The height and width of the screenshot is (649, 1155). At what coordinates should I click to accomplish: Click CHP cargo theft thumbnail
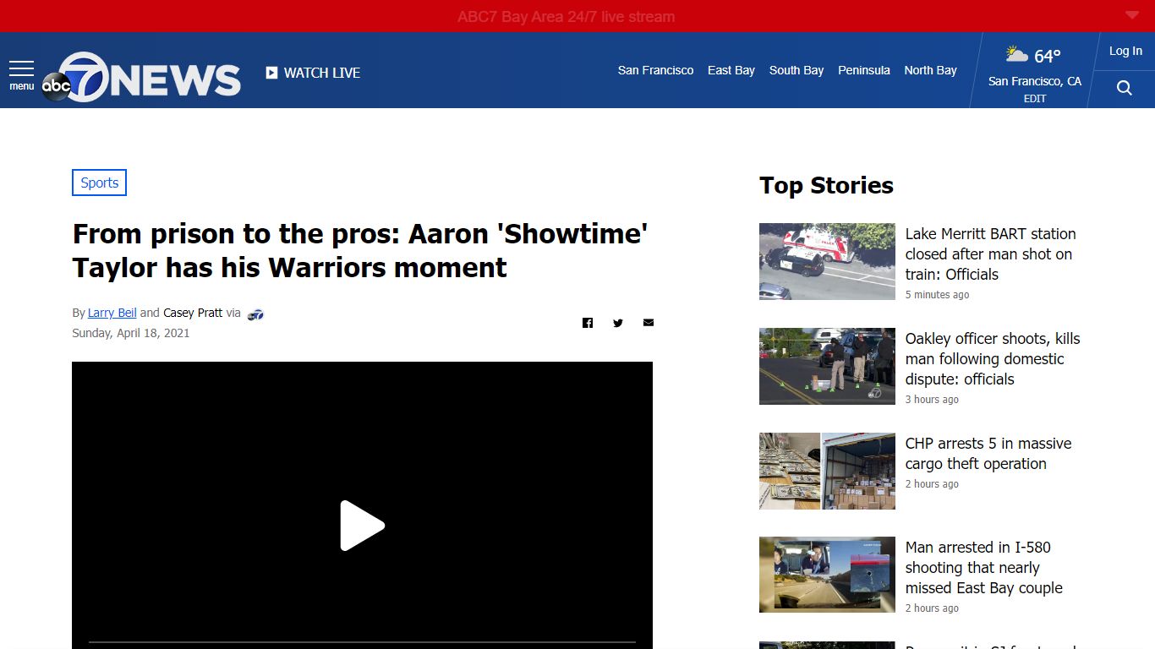pos(827,471)
